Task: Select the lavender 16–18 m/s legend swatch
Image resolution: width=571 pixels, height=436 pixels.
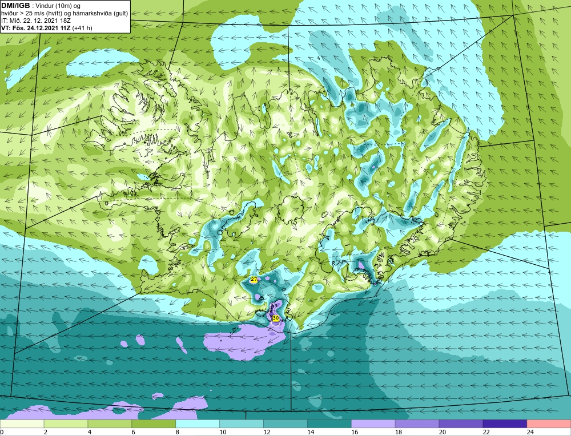Action: (373, 424)
